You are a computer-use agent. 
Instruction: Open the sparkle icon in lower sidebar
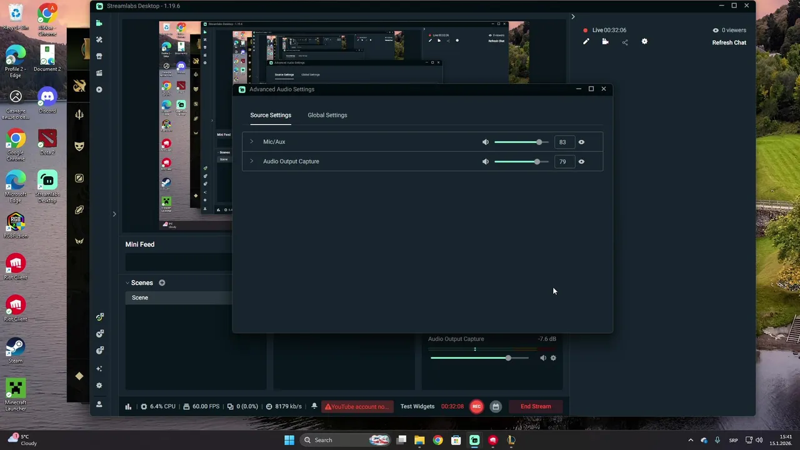pos(99,369)
